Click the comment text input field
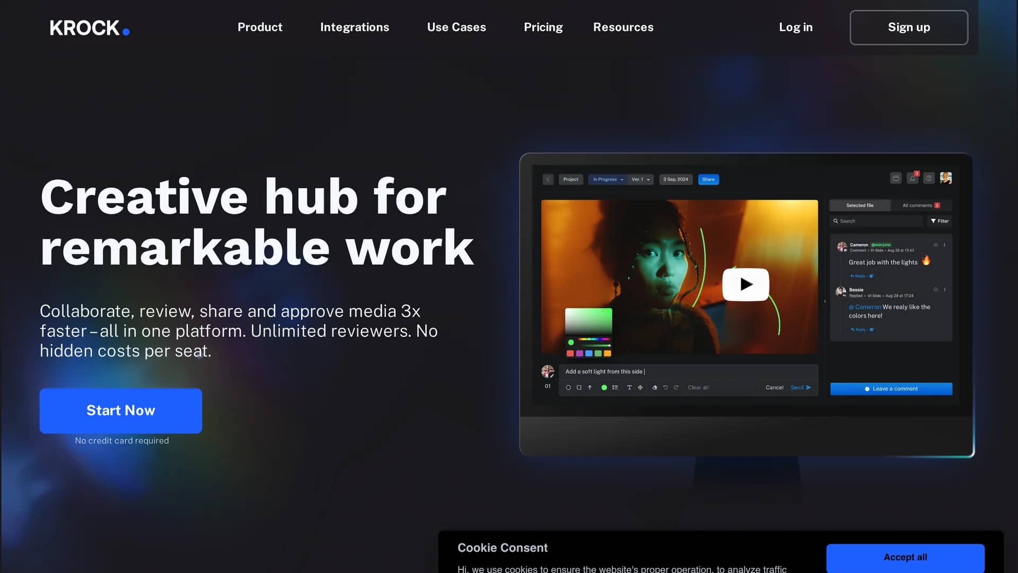Screen dimensions: 1018x573 point(688,371)
